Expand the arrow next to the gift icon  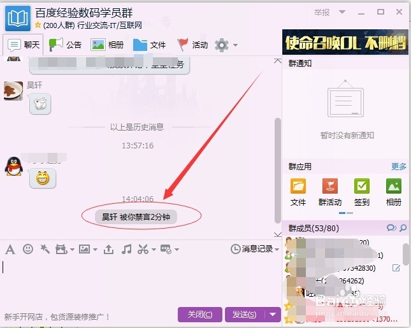(72, 250)
